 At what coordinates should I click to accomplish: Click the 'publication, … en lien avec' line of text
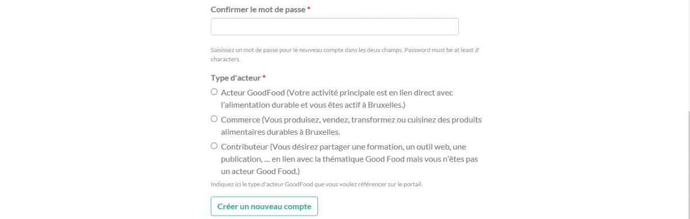click(350, 159)
